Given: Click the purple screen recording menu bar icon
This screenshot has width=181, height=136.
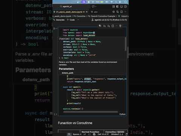Looking at the screenshot, I should coord(84,2).
